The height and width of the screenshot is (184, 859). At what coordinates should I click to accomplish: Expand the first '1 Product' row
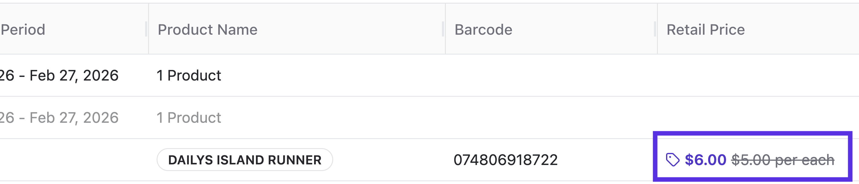(189, 75)
